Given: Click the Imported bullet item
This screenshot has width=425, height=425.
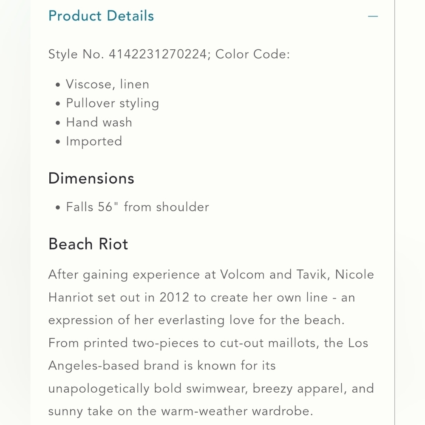Looking at the screenshot, I should click(94, 142).
